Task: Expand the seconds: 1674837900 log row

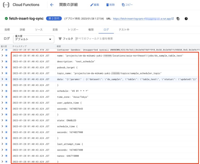Action: [2, 132]
